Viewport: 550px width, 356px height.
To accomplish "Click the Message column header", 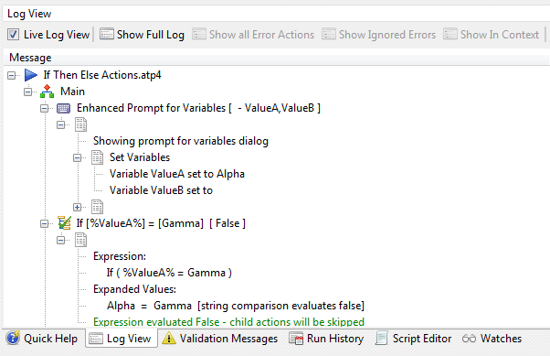I will coord(30,58).
